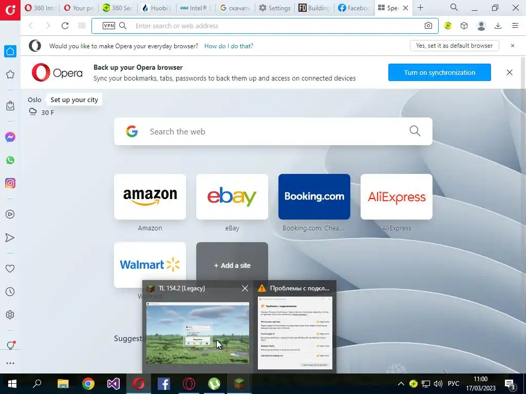The image size is (526, 394).
Task: Select the TL 154.2 [Legacy] window preview
Action: click(198, 327)
